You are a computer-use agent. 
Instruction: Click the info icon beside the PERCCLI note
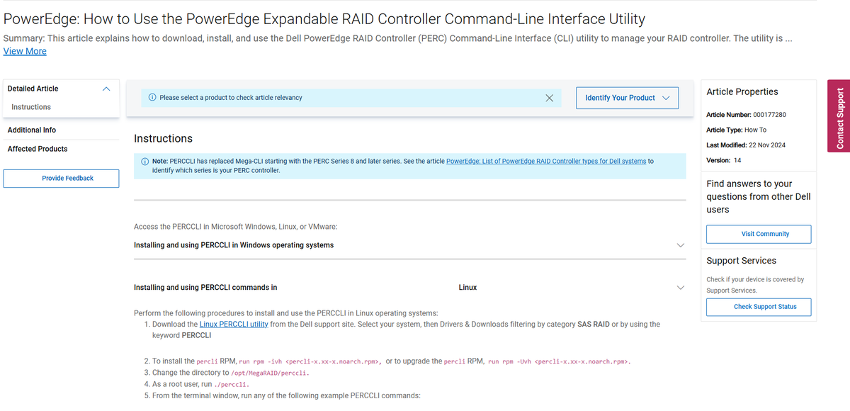[x=145, y=162]
